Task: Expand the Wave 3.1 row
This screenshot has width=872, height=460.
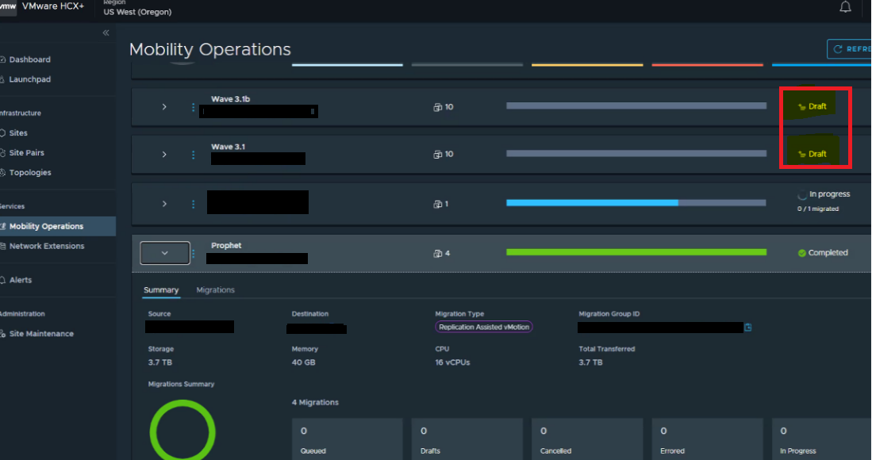Action: (x=164, y=155)
